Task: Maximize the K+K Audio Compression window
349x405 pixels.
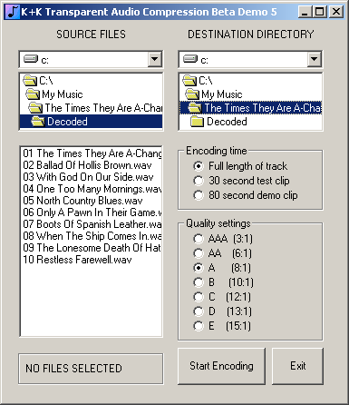Action: coord(320,12)
